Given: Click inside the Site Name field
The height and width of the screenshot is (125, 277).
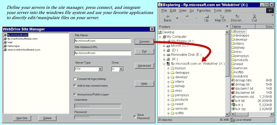Looking at the screenshot, I should [x=103, y=41].
